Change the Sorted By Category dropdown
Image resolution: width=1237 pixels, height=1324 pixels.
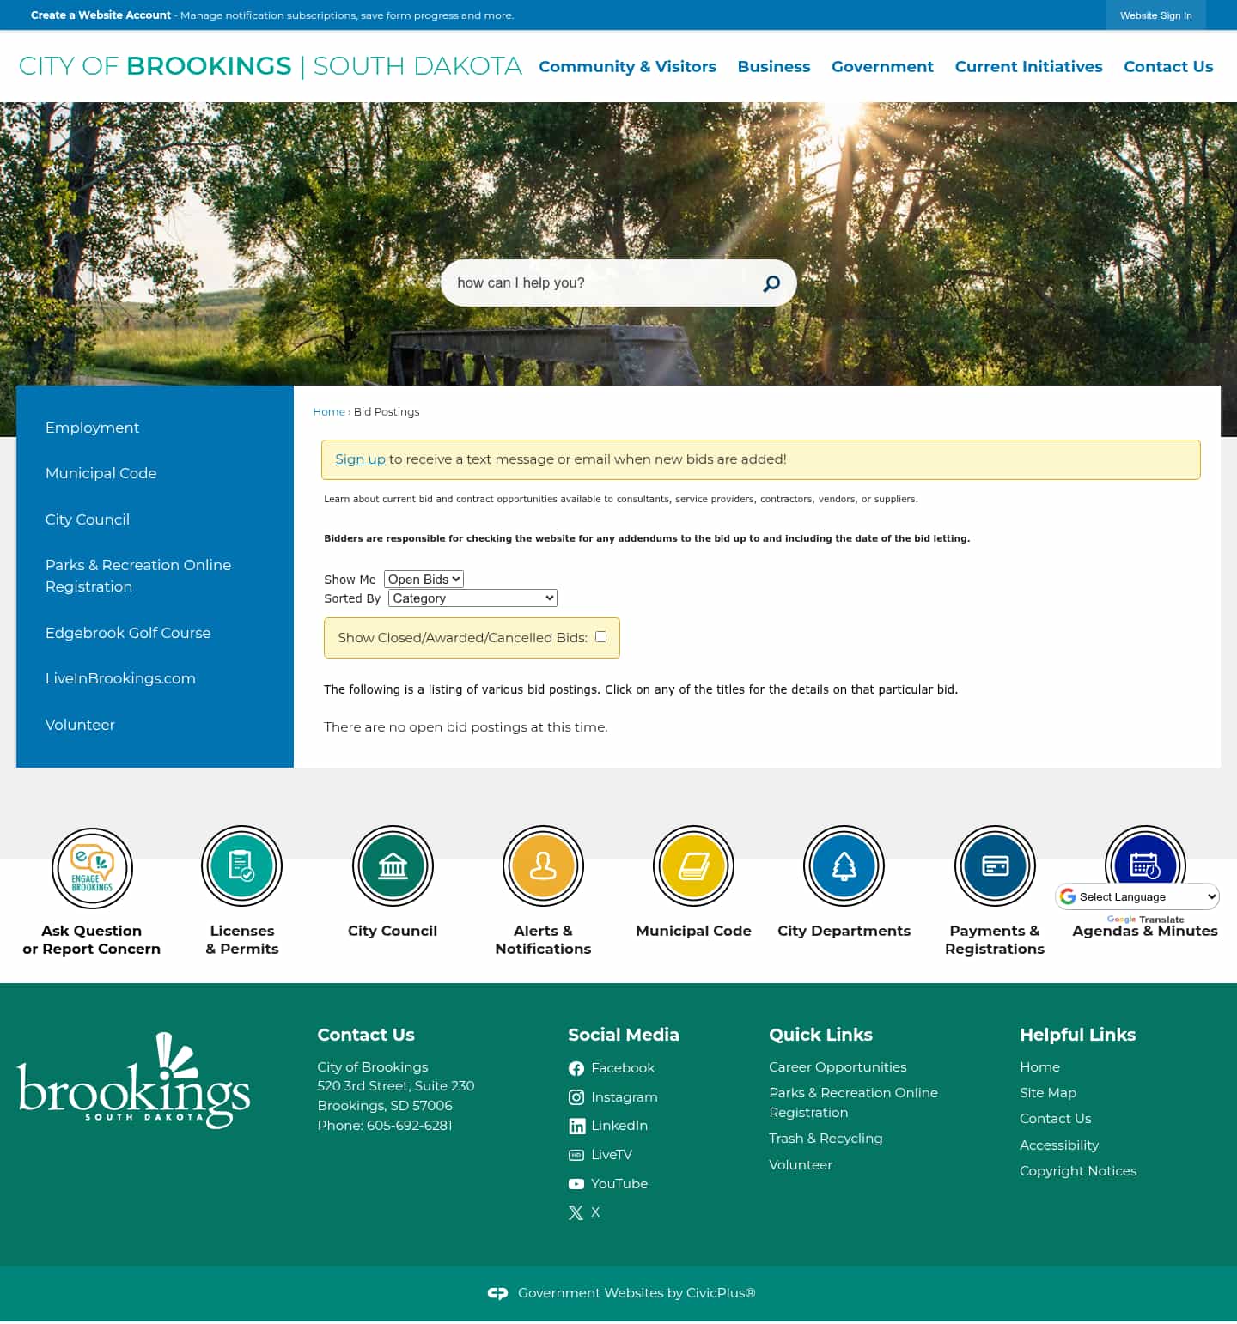tap(472, 598)
